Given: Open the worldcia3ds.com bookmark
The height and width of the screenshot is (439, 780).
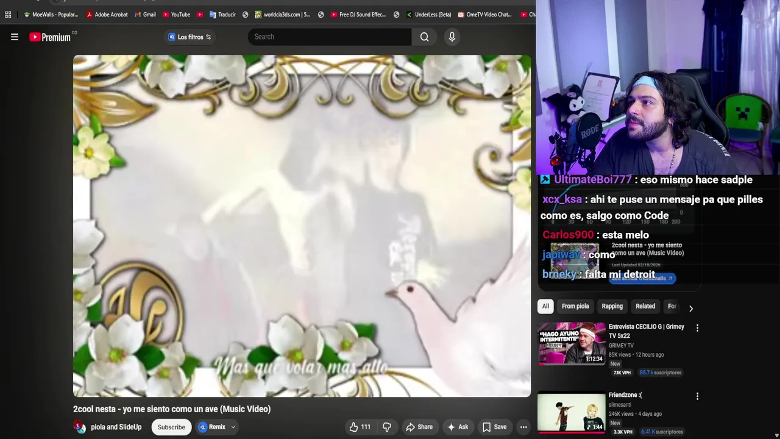Looking at the screenshot, I should click(283, 15).
